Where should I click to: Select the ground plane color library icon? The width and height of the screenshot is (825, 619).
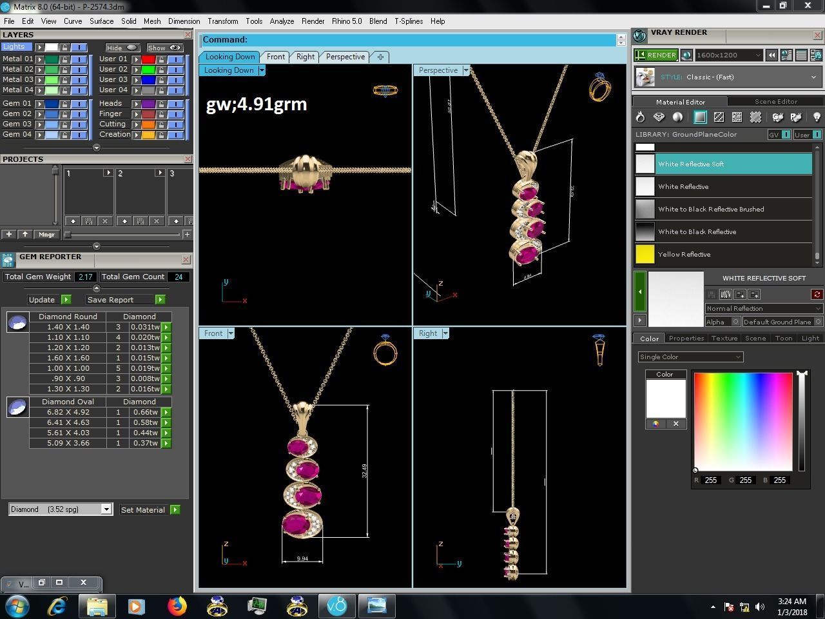click(699, 117)
